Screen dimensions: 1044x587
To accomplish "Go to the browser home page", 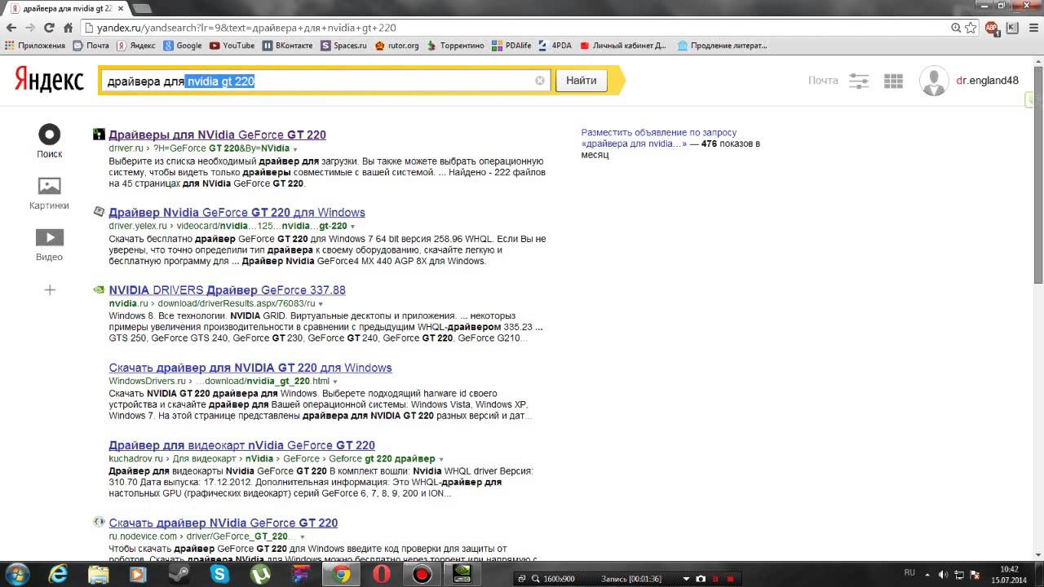I will click(69, 28).
